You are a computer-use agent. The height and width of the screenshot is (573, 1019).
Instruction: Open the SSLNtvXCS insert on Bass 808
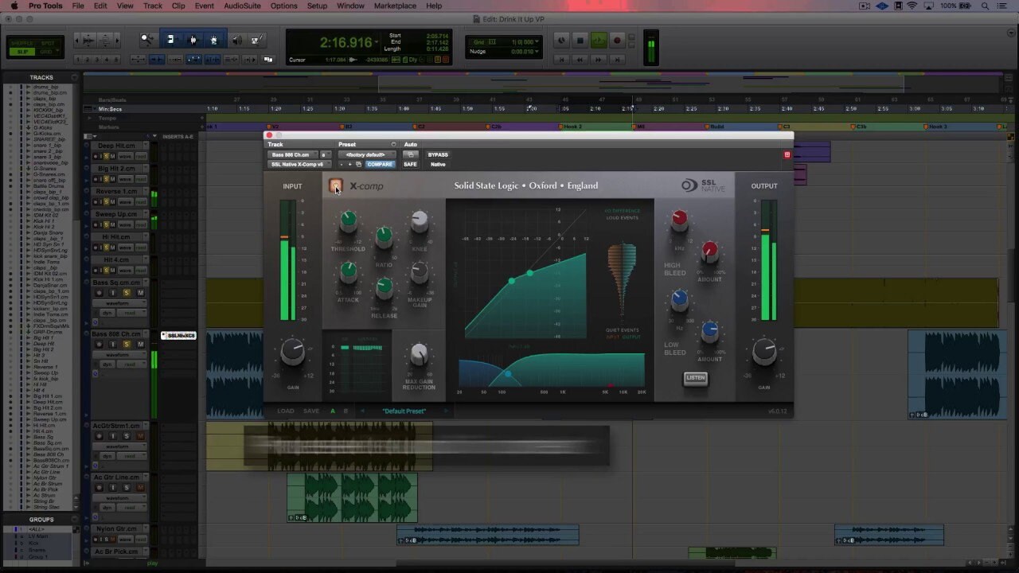178,336
